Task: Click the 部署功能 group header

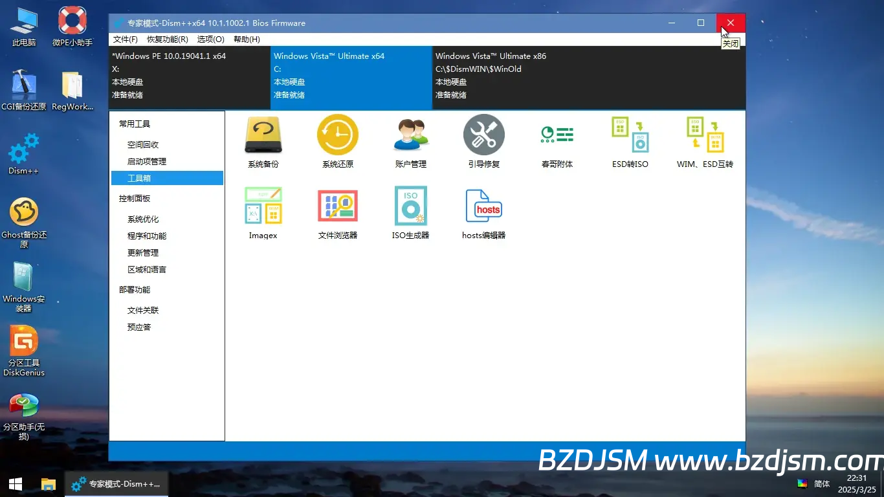Action: [x=135, y=290]
